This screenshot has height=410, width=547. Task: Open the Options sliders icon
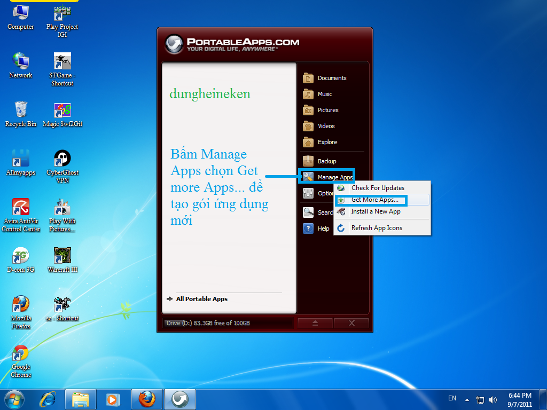(308, 193)
